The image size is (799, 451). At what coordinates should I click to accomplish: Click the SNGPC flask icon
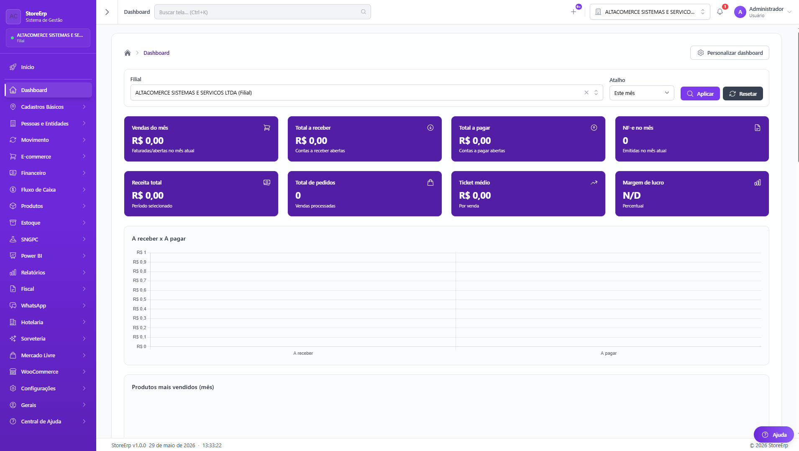point(13,239)
